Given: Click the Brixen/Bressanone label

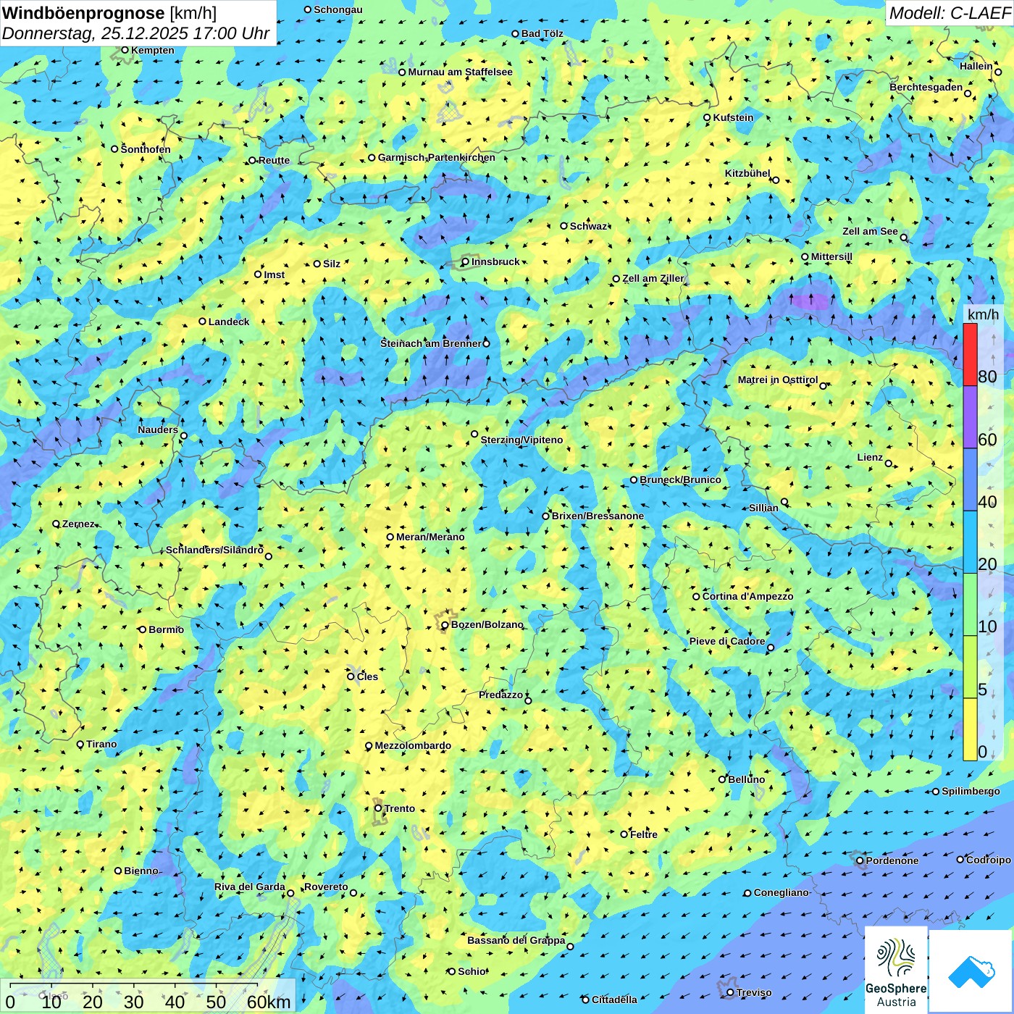Looking at the screenshot, I should [598, 516].
